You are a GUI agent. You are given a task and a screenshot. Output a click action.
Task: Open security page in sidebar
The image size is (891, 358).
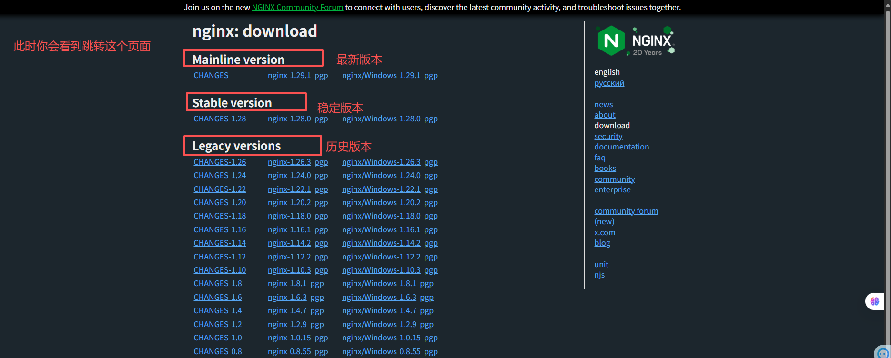click(608, 136)
